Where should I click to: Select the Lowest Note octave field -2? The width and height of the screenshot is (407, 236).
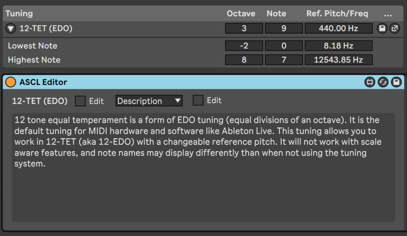tap(244, 46)
